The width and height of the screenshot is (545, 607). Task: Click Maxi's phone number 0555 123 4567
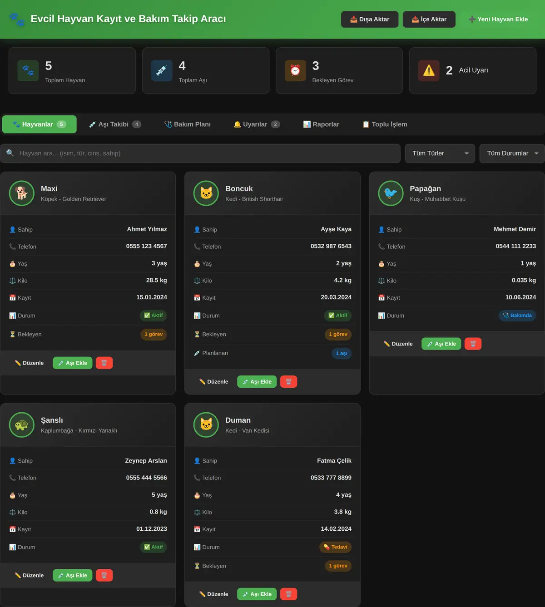pos(147,246)
